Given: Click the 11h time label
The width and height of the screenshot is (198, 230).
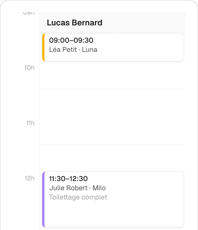Looking at the screenshot, I should (30, 123).
